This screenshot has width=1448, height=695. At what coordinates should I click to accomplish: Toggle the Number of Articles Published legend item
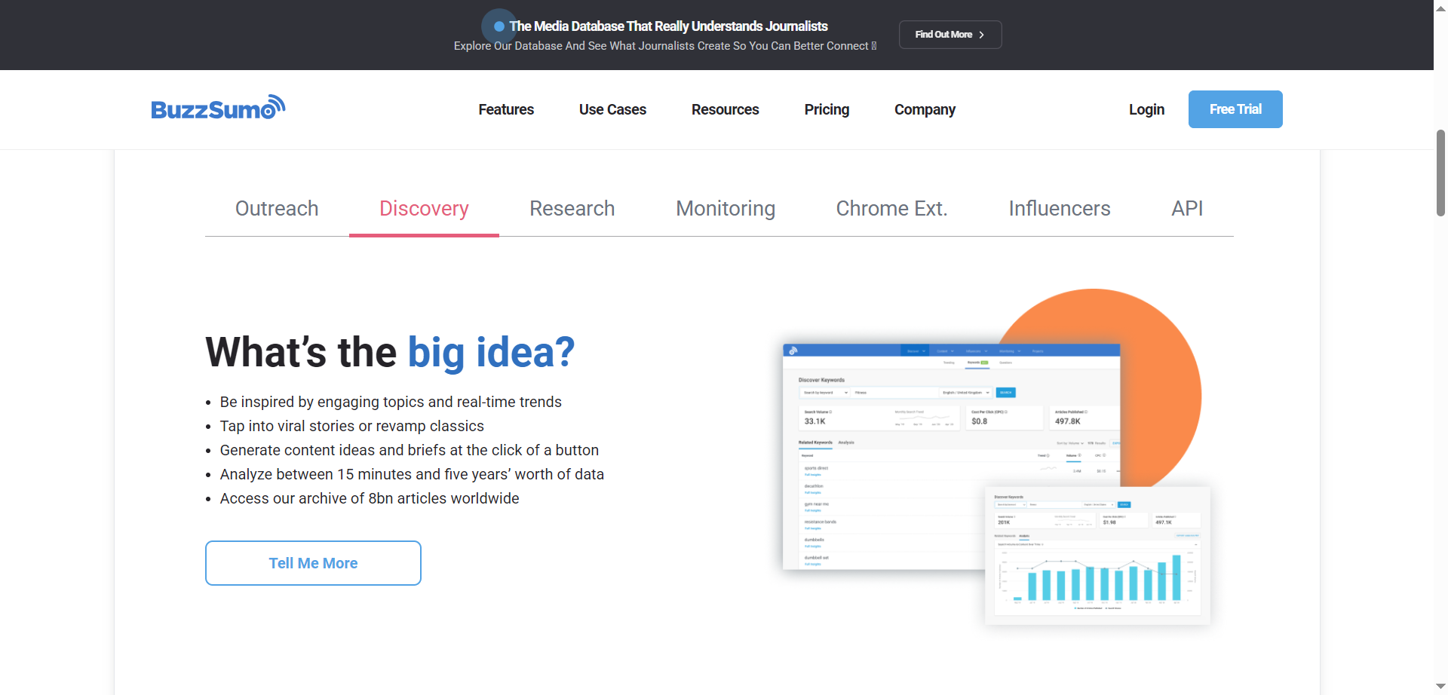coord(1088,608)
